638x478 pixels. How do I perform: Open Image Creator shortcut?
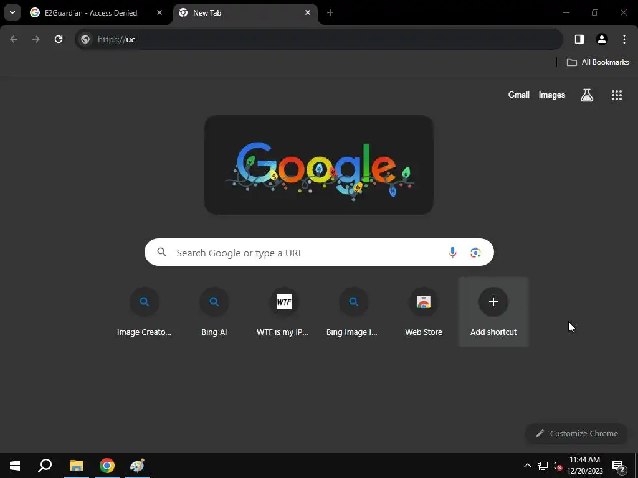pos(145,312)
